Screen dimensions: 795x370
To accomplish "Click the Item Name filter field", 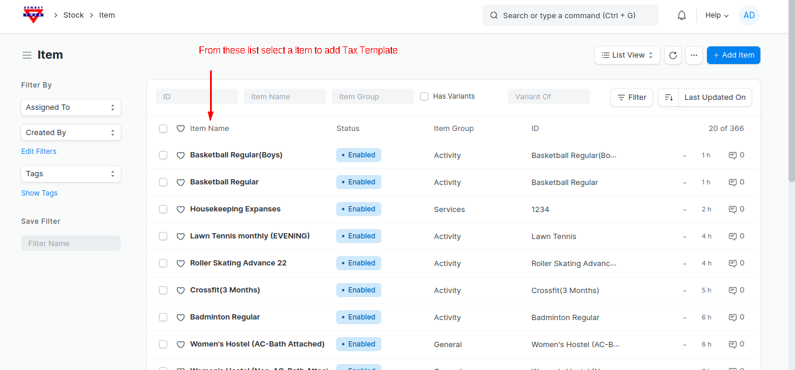I will (x=285, y=97).
